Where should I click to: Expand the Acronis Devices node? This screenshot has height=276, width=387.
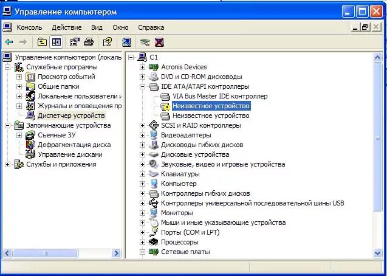[x=142, y=67]
